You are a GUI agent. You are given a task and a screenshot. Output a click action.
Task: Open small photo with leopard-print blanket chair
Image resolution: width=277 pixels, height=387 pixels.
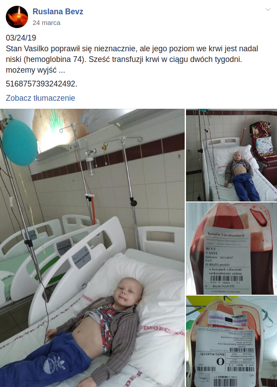tap(232, 155)
